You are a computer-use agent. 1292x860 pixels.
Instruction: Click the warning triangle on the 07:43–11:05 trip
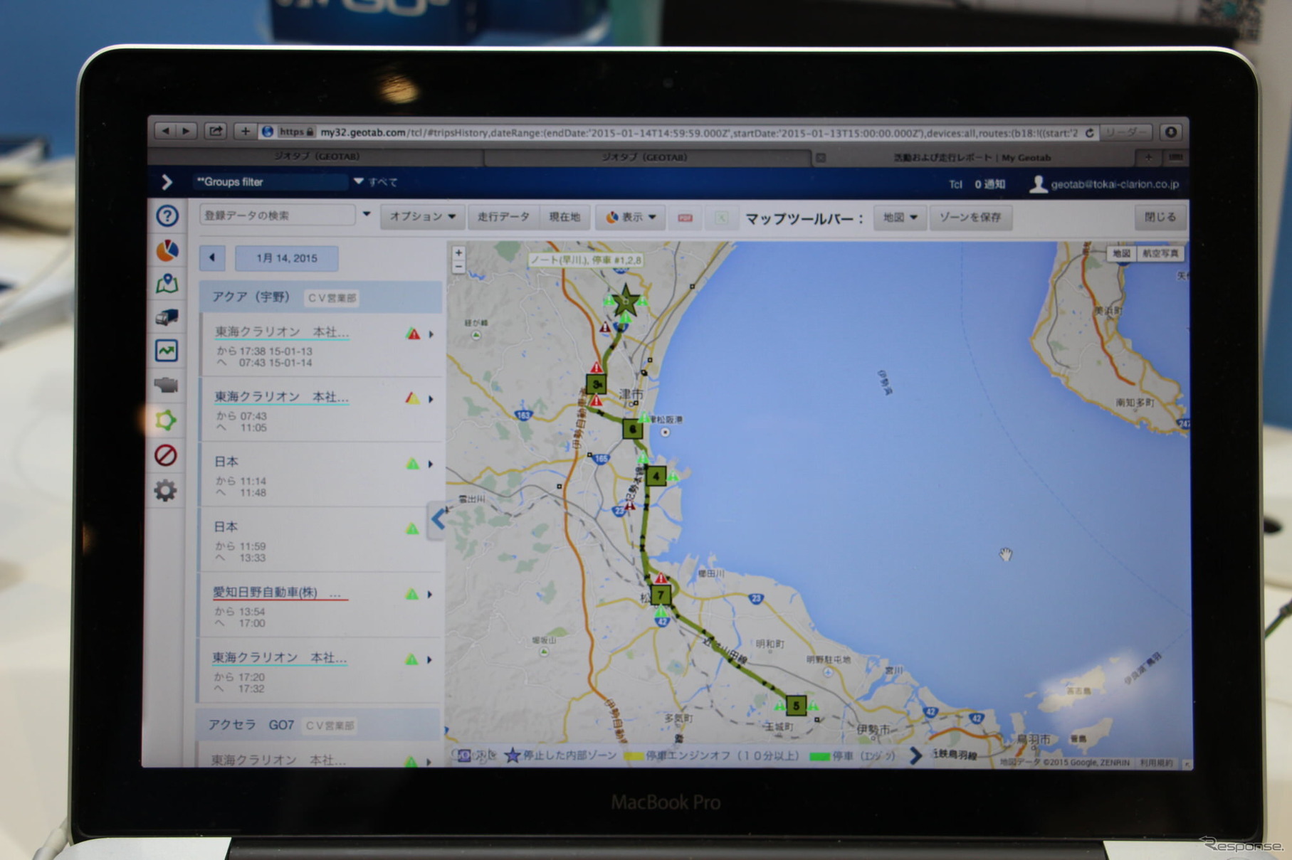(412, 398)
